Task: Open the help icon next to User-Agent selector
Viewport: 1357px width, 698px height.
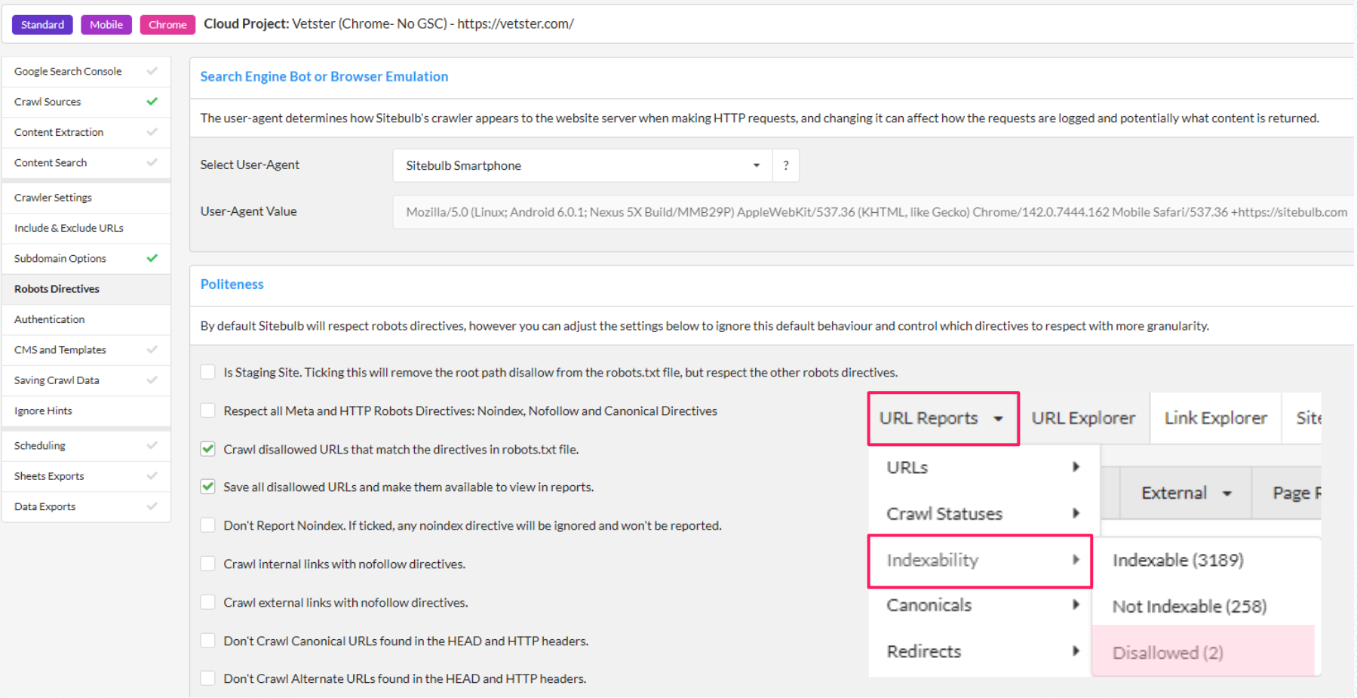Action: click(x=785, y=165)
